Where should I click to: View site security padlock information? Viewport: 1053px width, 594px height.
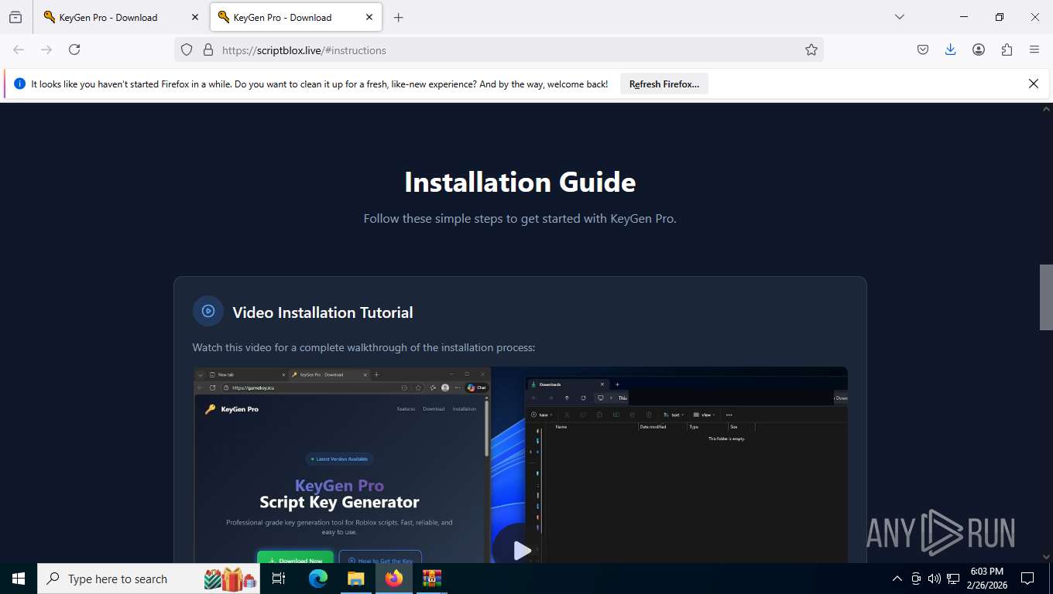pos(208,49)
